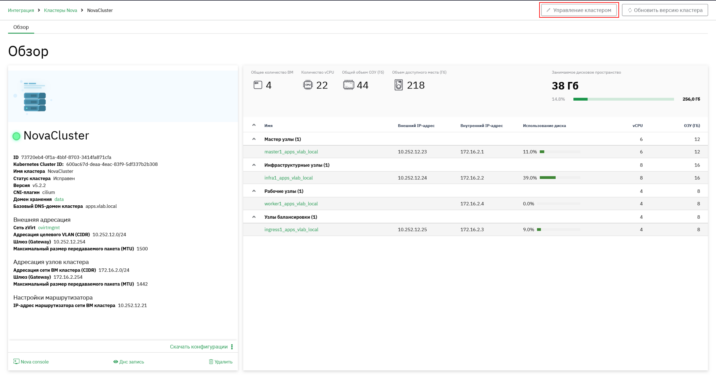Open the download configurations kebab menu

(x=232, y=347)
